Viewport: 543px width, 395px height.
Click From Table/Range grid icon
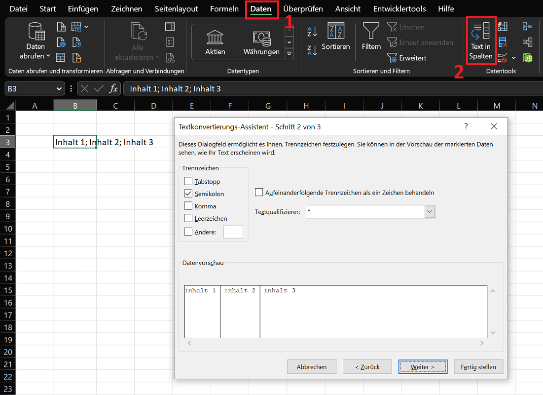tap(61, 58)
